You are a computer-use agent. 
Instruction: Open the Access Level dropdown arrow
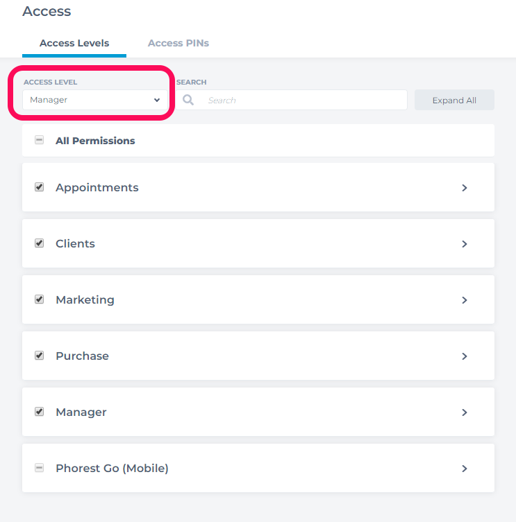click(157, 100)
